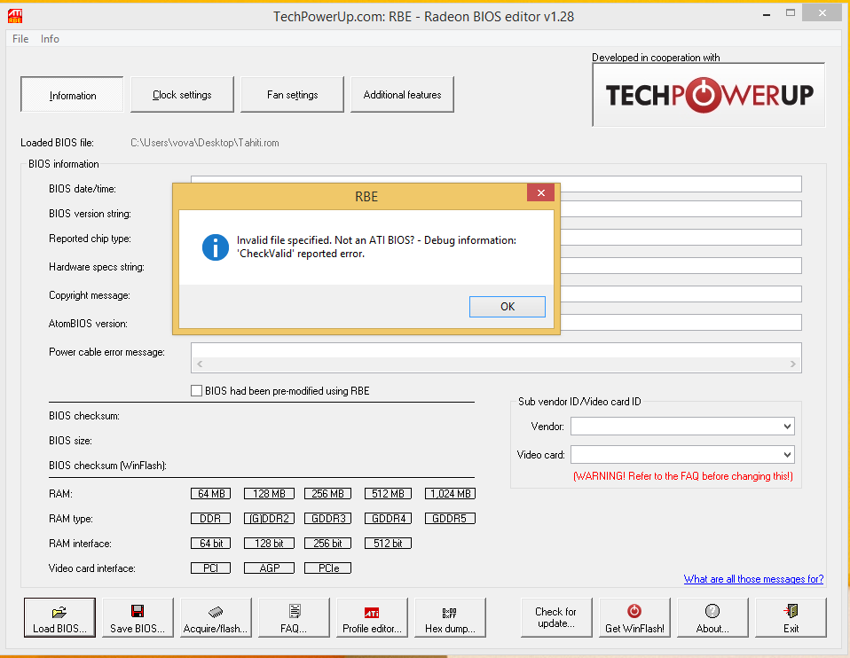Open the About dialog button

[x=712, y=617]
